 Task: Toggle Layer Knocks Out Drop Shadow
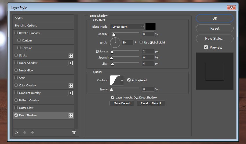pyautogui.click(x=113, y=97)
